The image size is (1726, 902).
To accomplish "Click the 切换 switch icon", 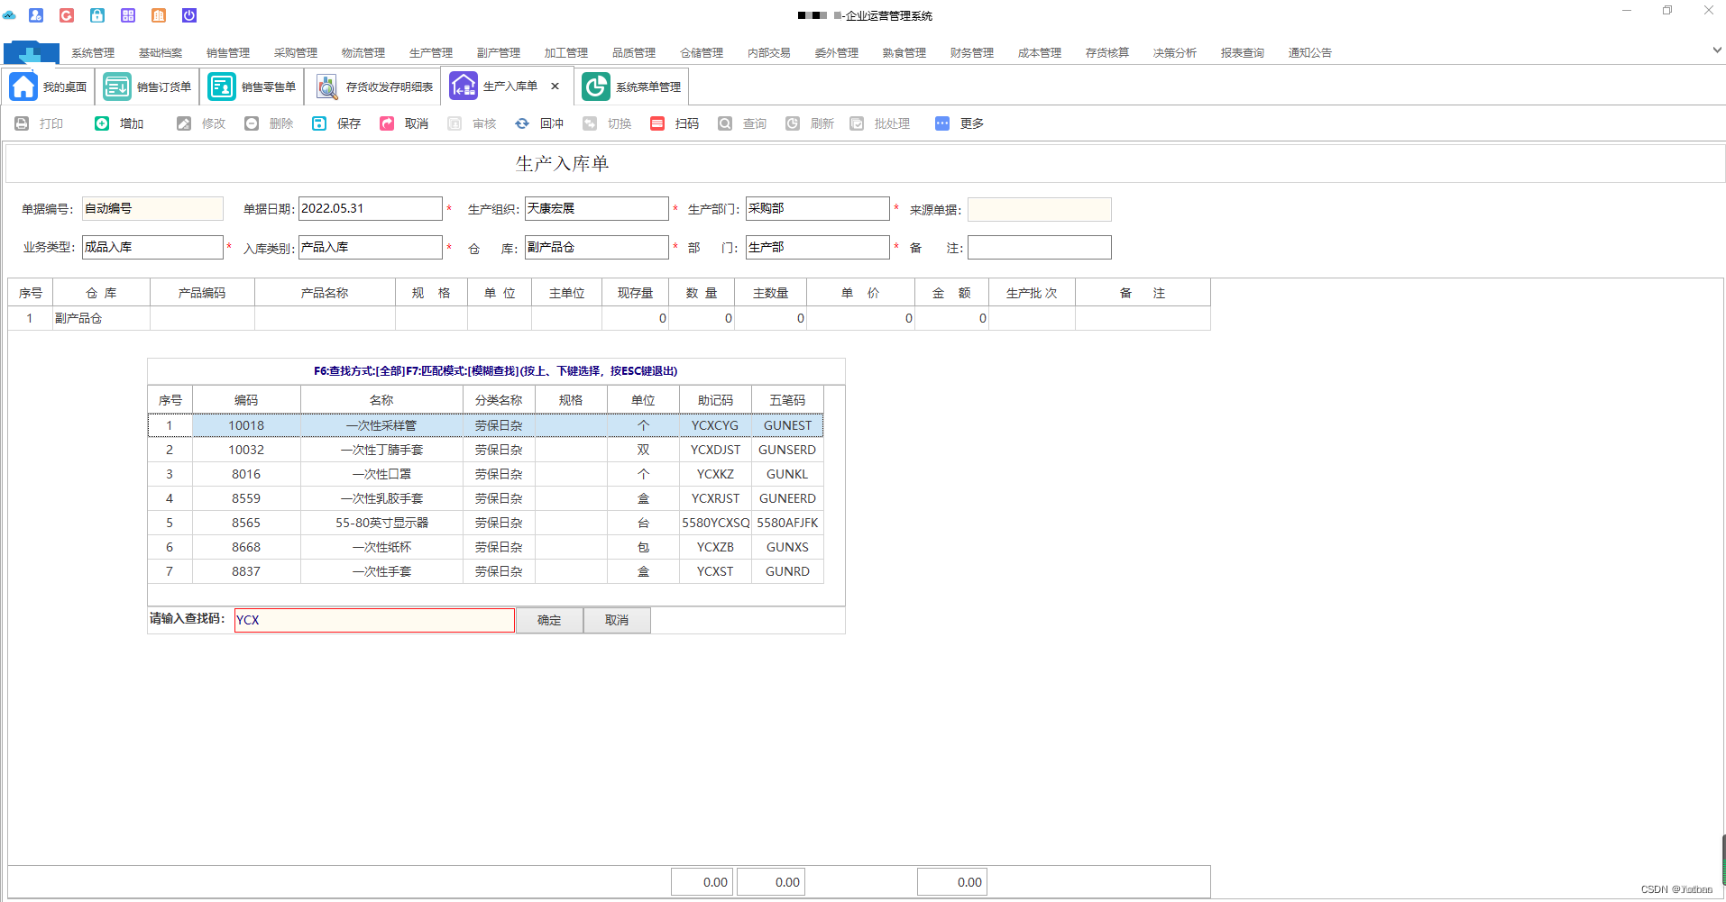I will [x=606, y=123].
